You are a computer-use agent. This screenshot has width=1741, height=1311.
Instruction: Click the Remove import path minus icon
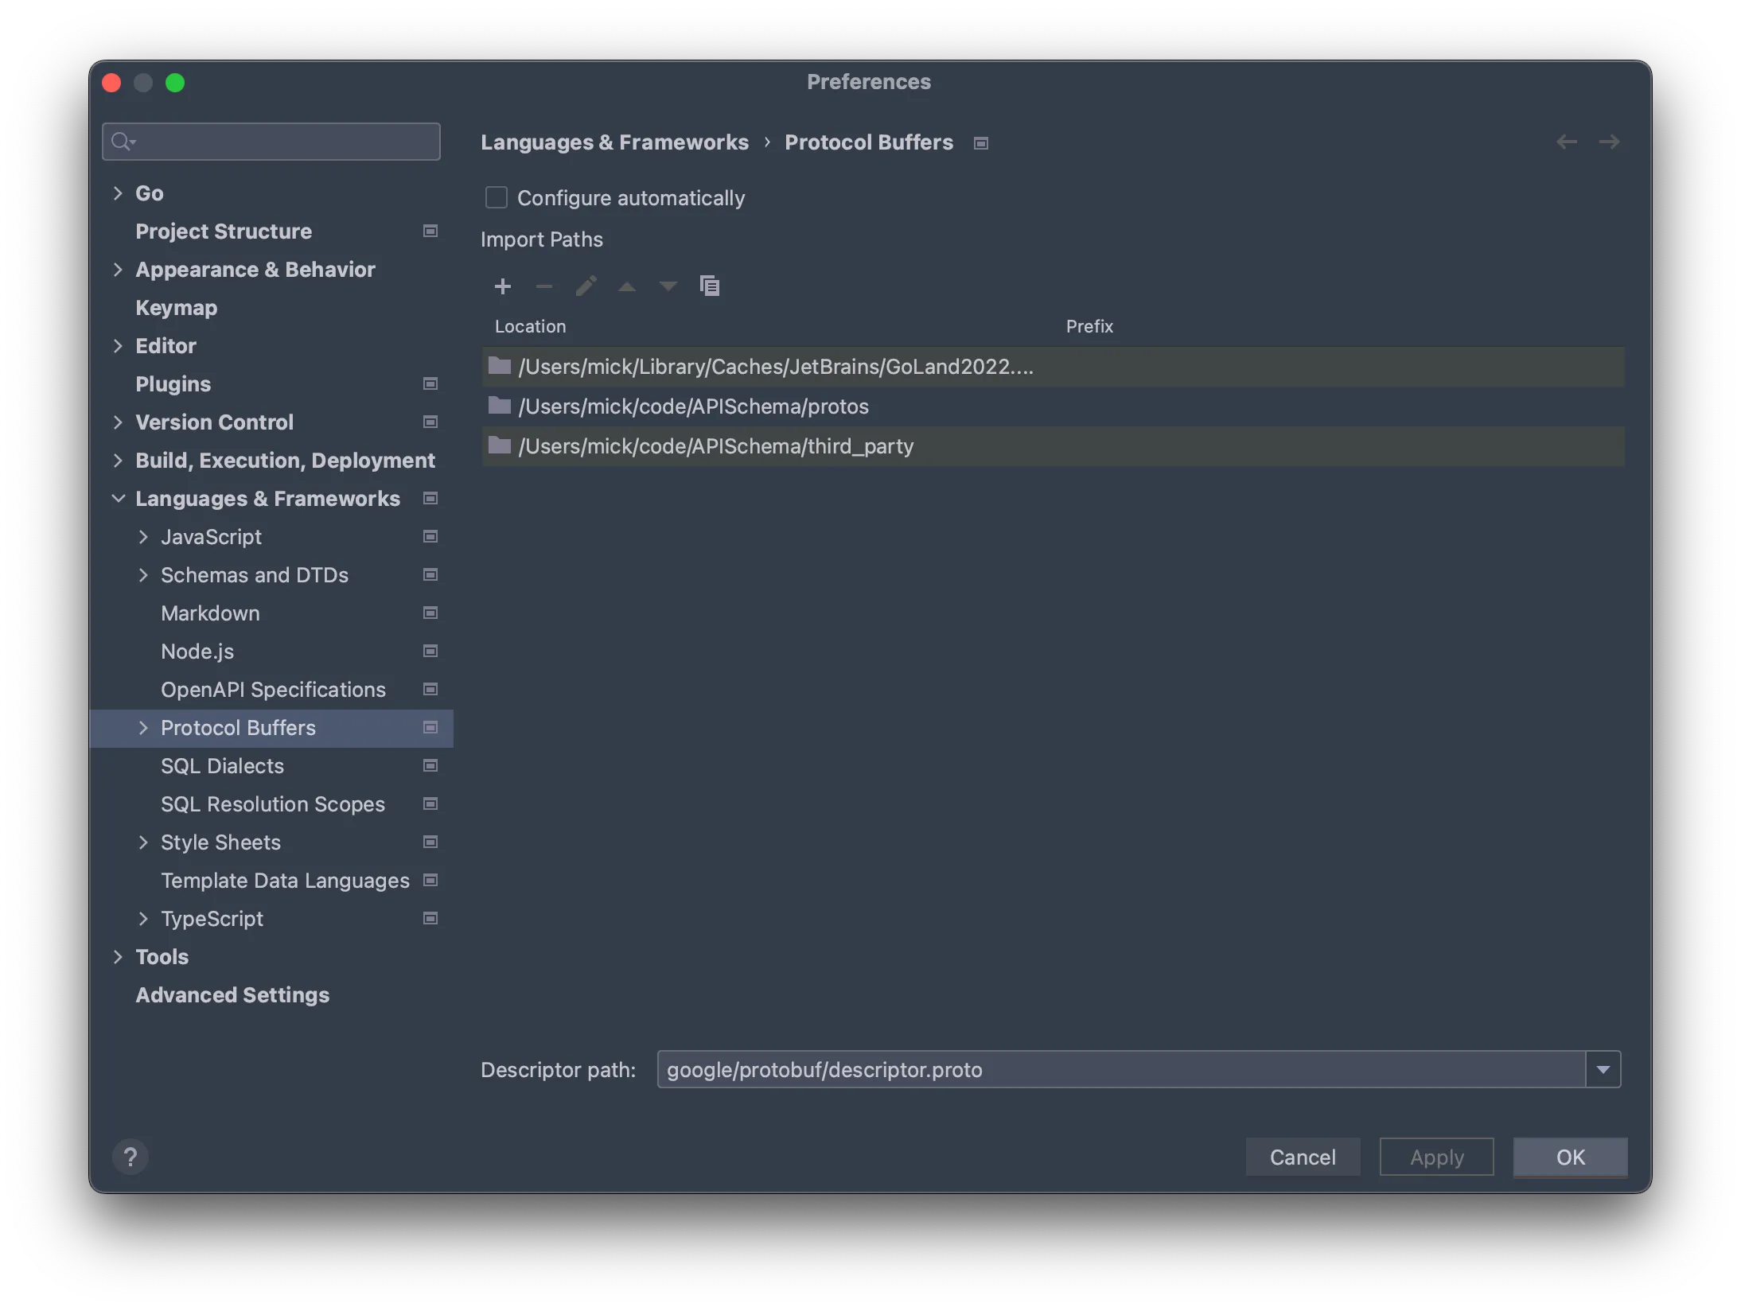point(544,286)
